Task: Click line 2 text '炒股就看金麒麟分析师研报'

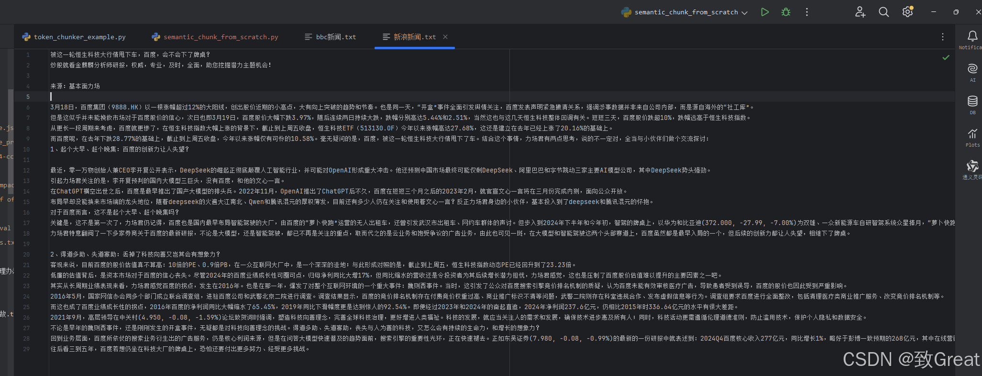Action: pyautogui.click(x=88, y=65)
